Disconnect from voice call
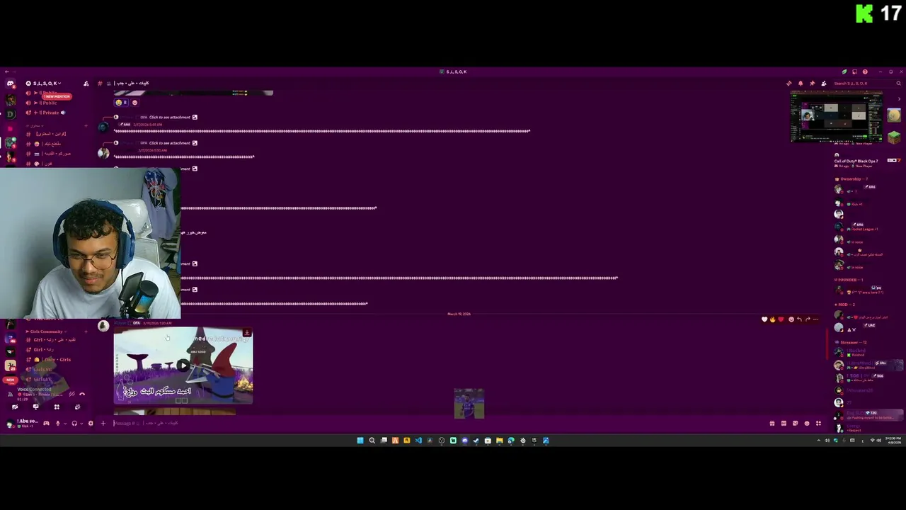The width and height of the screenshot is (906, 510). pyautogui.click(x=82, y=394)
